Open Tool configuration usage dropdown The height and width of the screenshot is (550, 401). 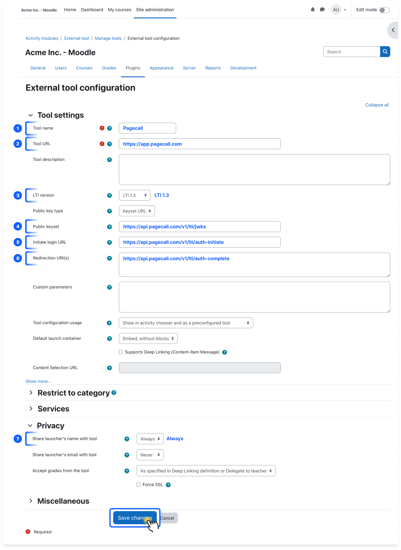click(186, 323)
